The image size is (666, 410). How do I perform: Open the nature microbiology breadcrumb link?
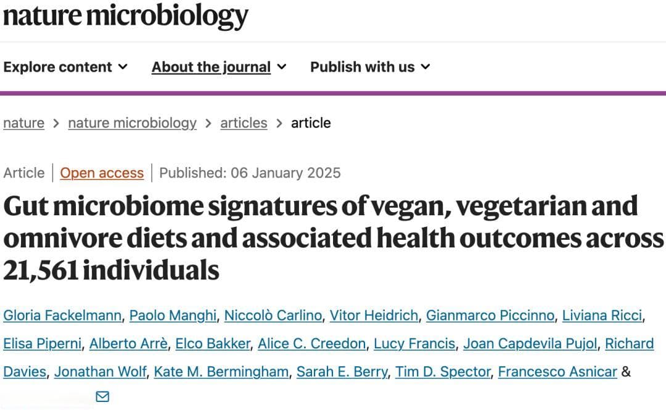pyautogui.click(x=132, y=123)
